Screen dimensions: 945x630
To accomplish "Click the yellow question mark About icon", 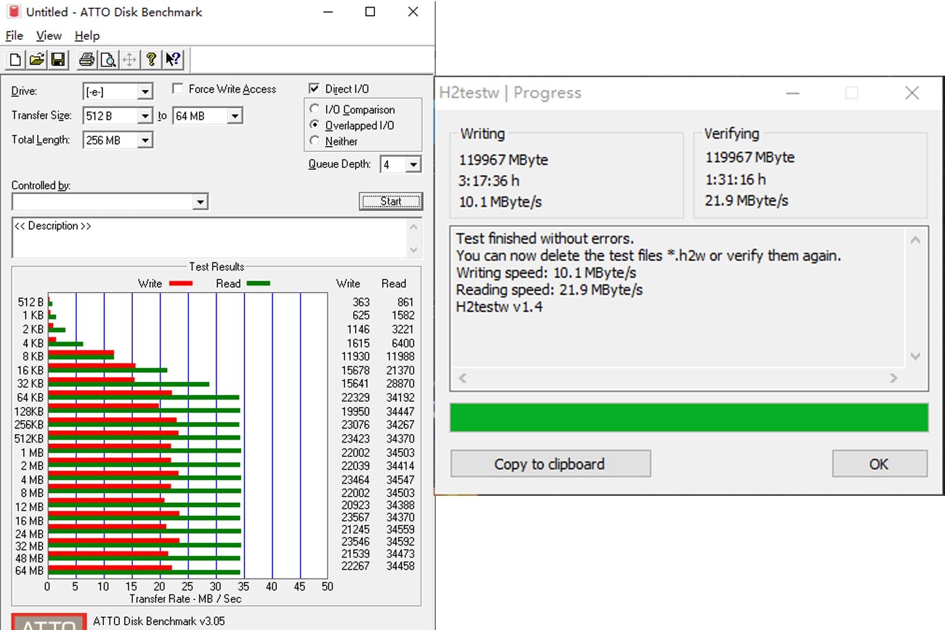I will click(x=151, y=59).
